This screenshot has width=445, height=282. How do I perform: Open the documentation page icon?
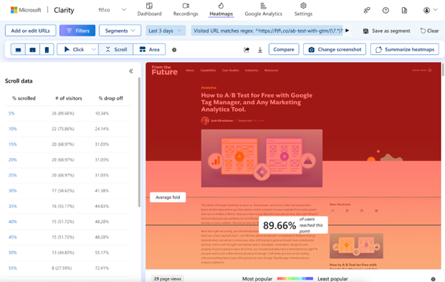(x=404, y=11)
